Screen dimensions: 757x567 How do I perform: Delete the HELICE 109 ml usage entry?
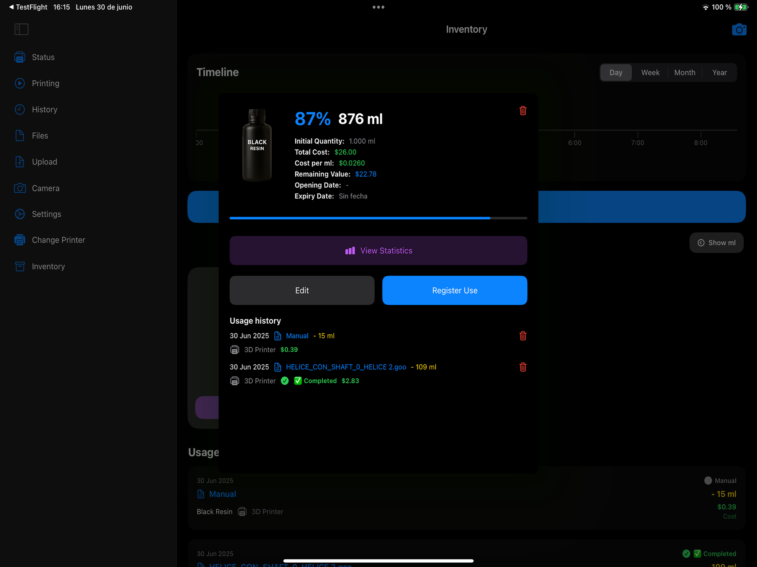[x=523, y=367]
